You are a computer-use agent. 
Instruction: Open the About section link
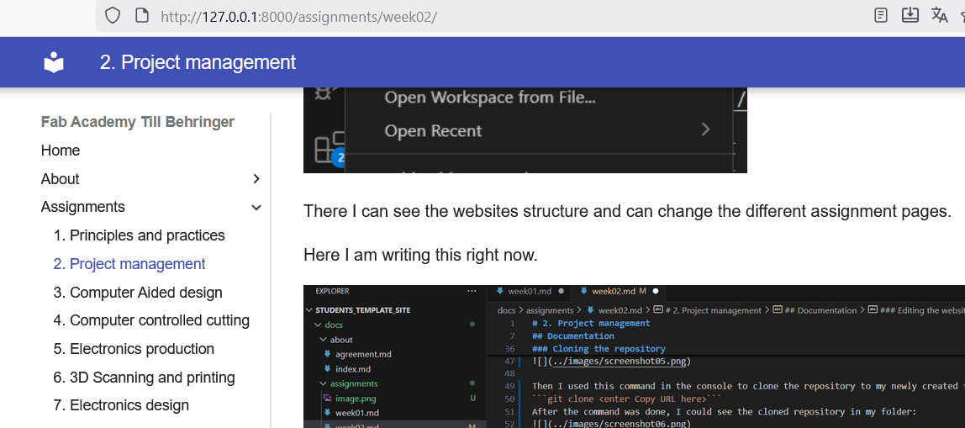tap(61, 178)
